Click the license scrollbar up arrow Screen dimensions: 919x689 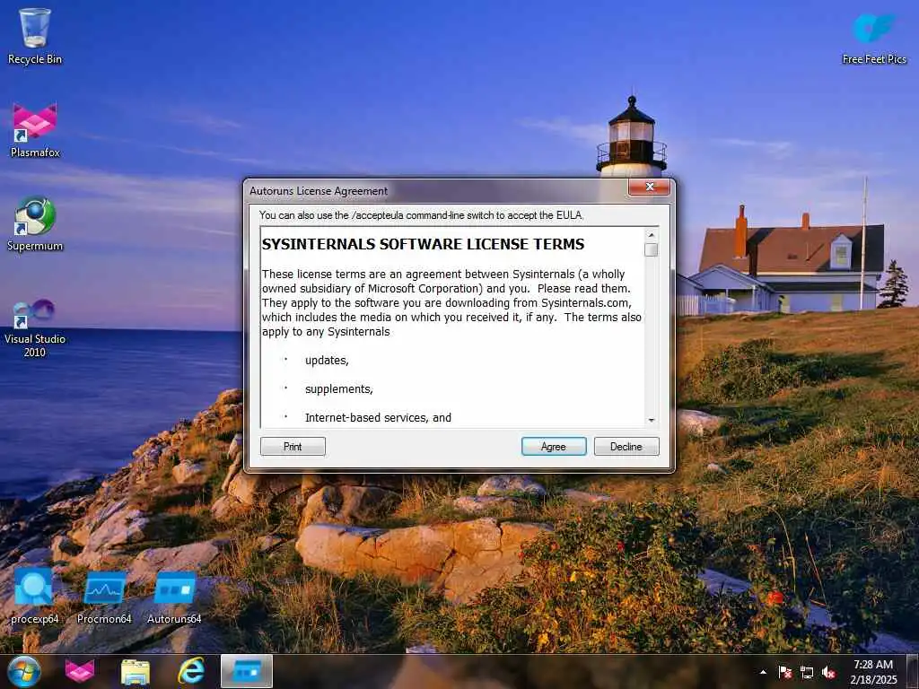[652, 234]
